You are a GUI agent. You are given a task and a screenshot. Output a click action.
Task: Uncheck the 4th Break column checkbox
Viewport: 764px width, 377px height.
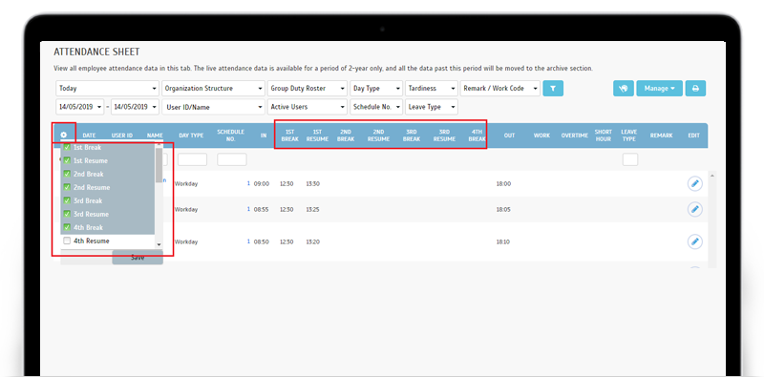click(x=67, y=227)
